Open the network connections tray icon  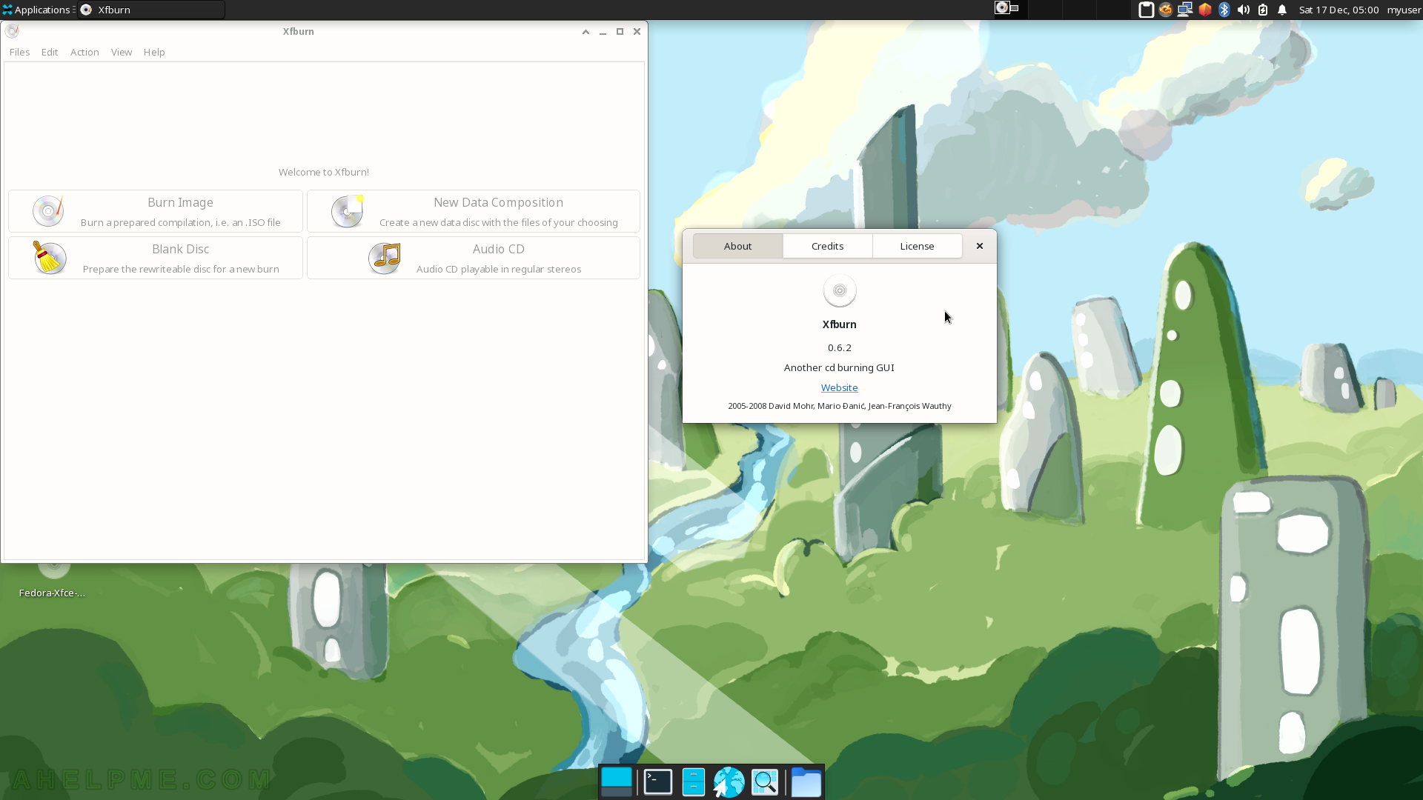click(x=1185, y=10)
